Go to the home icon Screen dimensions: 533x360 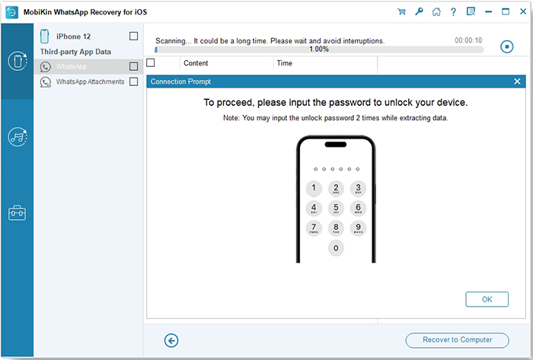pyautogui.click(x=436, y=12)
